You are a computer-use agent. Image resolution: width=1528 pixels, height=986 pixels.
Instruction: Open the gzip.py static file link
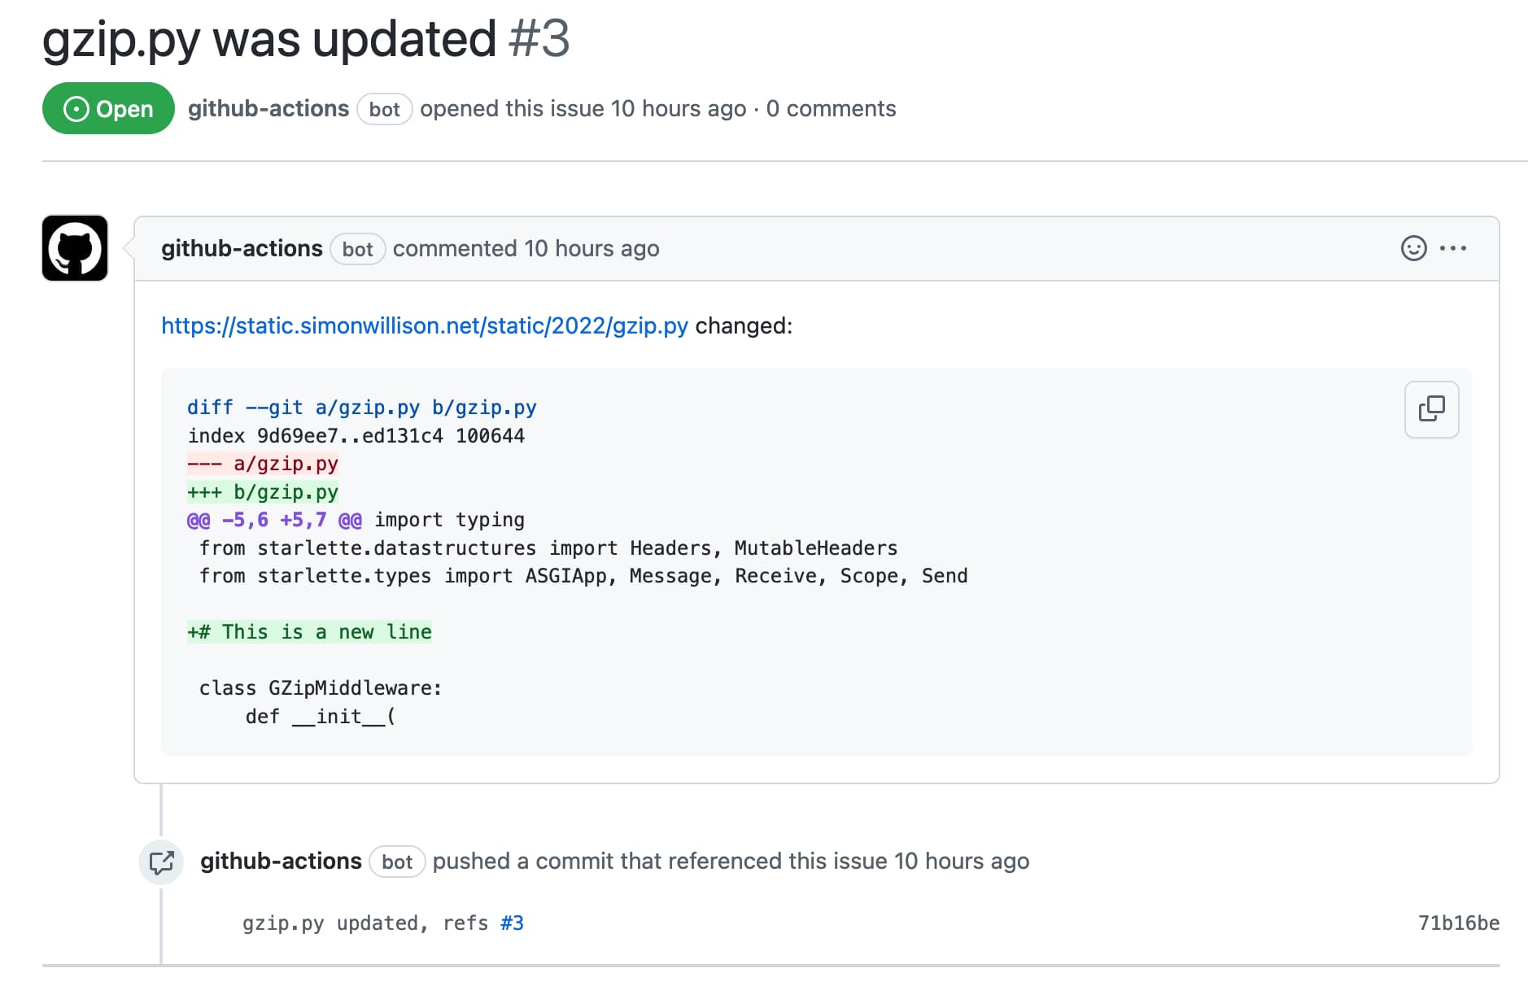coord(424,325)
